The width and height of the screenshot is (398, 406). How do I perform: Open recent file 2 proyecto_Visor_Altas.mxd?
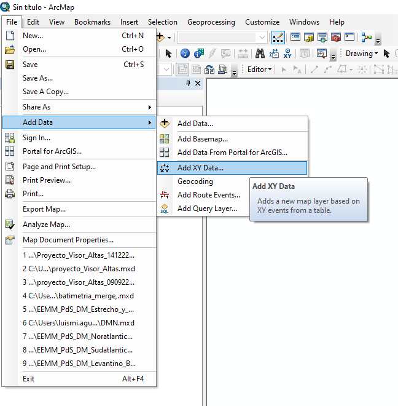pyautogui.click(x=79, y=269)
